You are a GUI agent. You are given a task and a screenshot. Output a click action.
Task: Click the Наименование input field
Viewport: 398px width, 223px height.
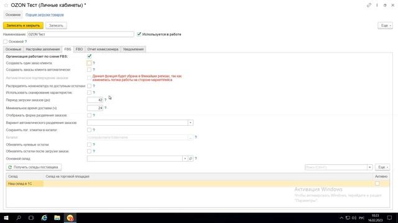tap(80, 34)
